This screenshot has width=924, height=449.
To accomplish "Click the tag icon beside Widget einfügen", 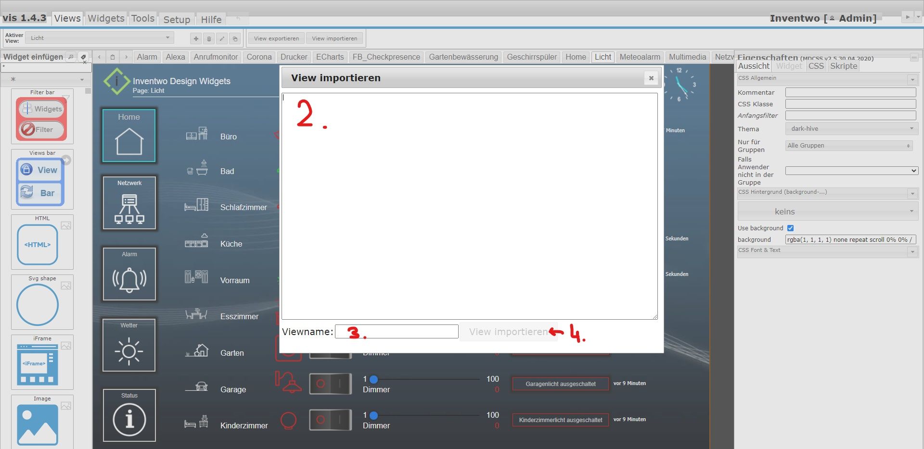I will coord(83,57).
